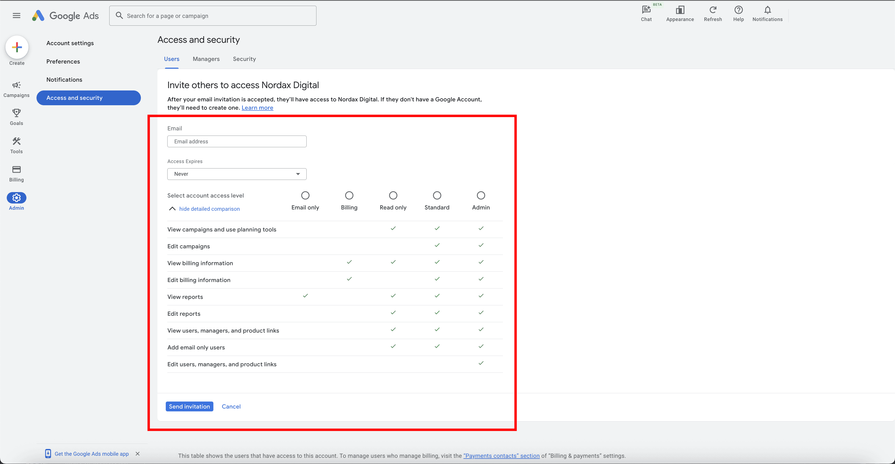Click 'View billing information' row label

click(x=200, y=263)
